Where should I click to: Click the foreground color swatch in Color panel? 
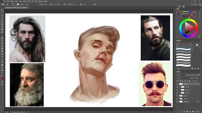click(178, 13)
